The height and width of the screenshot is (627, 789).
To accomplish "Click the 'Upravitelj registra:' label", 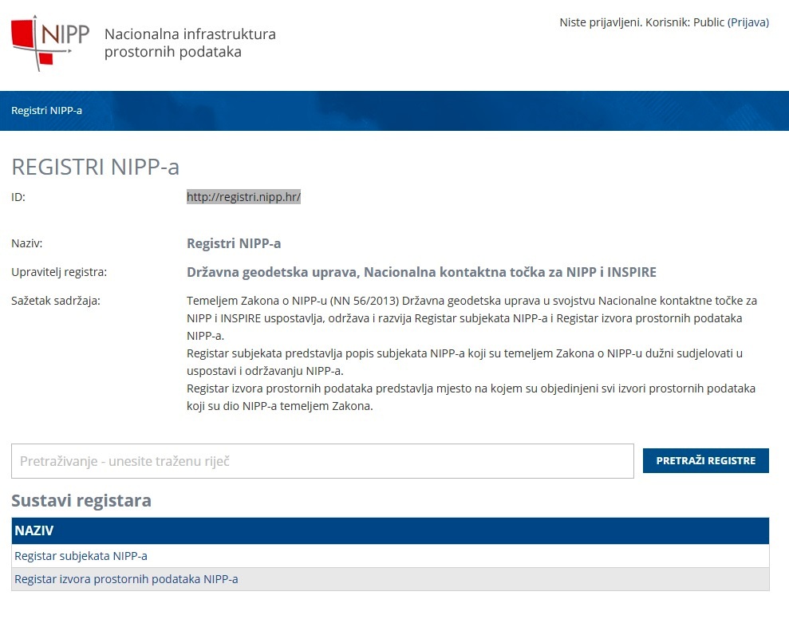I will point(59,272).
